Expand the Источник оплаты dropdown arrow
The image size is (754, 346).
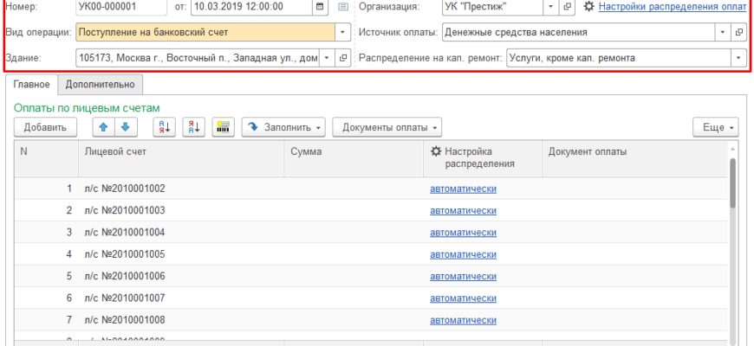[x=723, y=33]
